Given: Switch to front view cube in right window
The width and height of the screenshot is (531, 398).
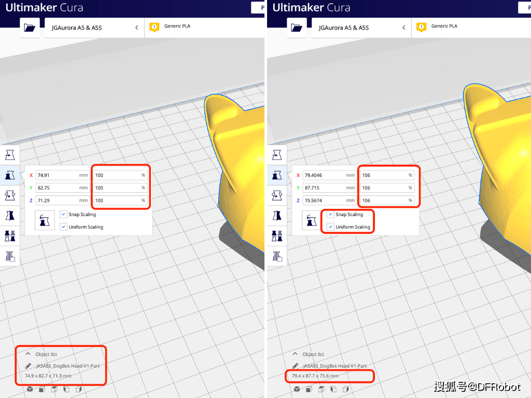Looking at the screenshot, I should pyautogui.click(x=309, y=389).
